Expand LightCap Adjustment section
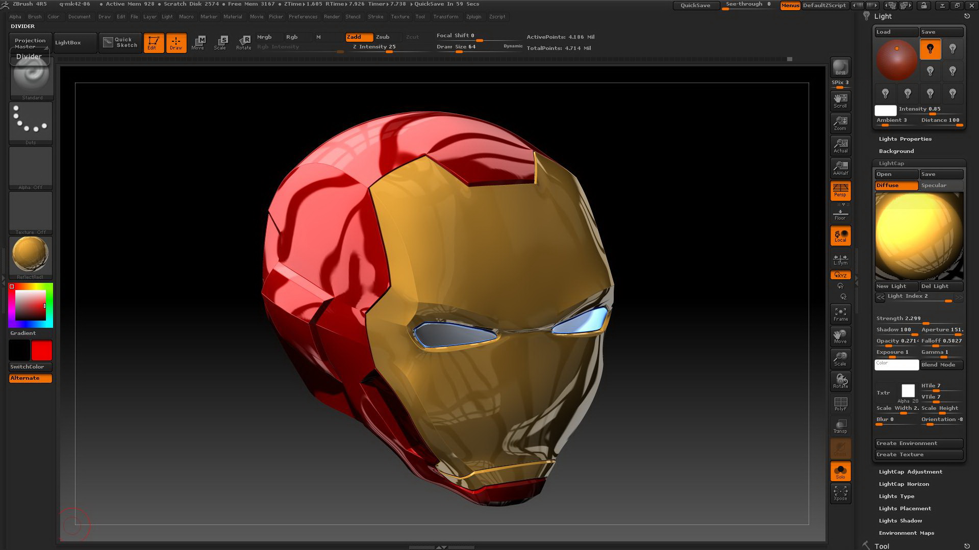The height and width of the screenshot is (550, 979). click(910, 472)
